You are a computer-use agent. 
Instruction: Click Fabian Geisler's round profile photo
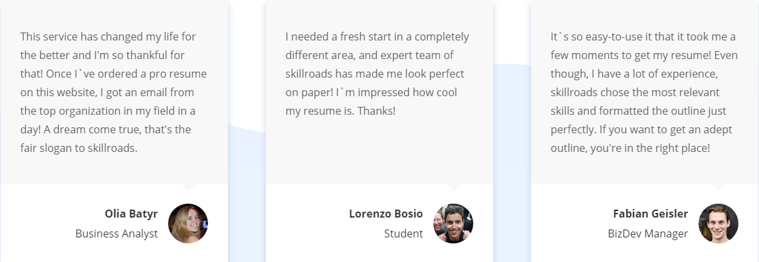(x=718, y=224)
